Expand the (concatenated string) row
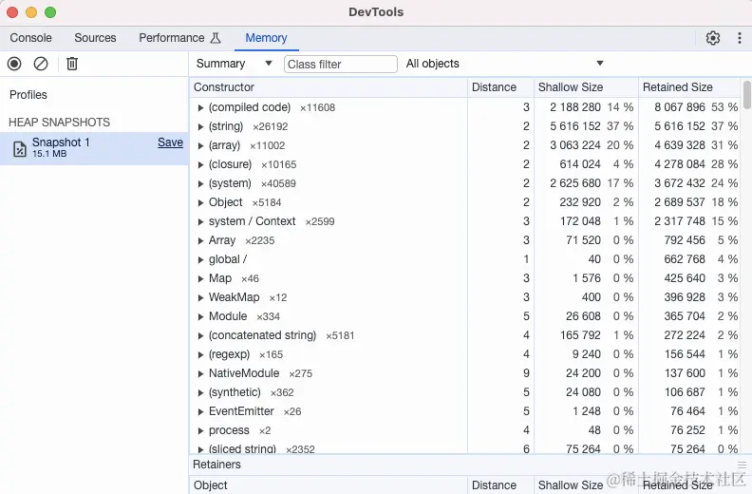Viewport: 752px width, 494px height. click(200, 335)
